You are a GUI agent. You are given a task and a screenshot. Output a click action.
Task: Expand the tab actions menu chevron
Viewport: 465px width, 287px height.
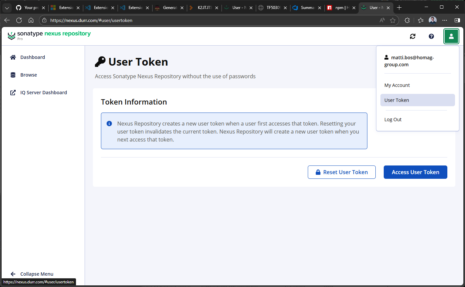(x=7, y=8)
